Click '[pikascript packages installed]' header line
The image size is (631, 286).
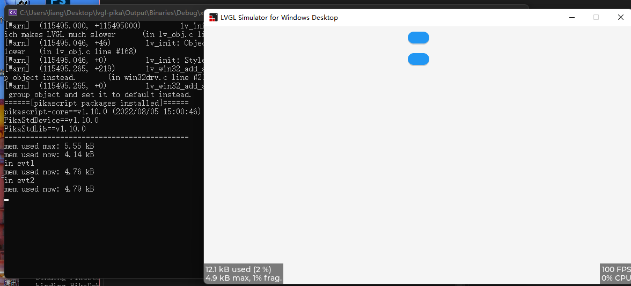pos(97,103)
